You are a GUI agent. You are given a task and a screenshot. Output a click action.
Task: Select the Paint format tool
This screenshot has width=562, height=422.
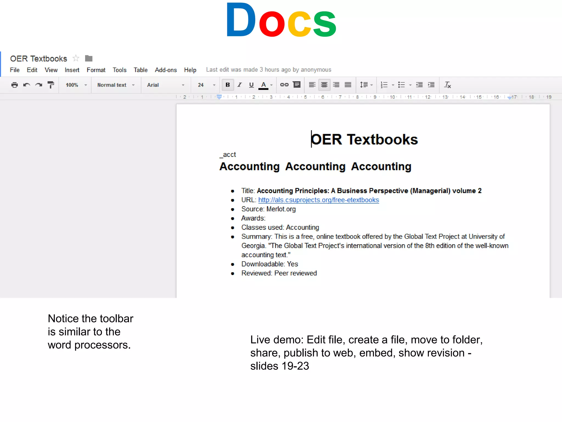point(51,85)
